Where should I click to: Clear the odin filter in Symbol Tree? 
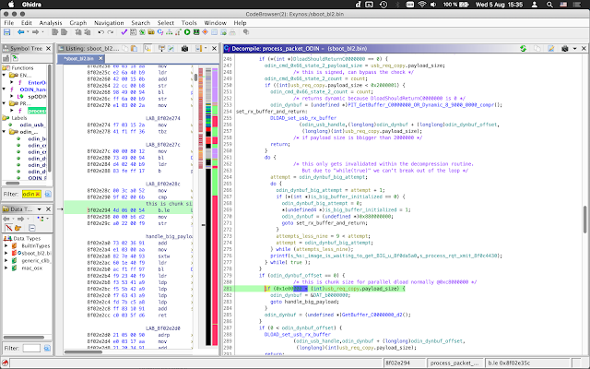(x=38, y=195)
